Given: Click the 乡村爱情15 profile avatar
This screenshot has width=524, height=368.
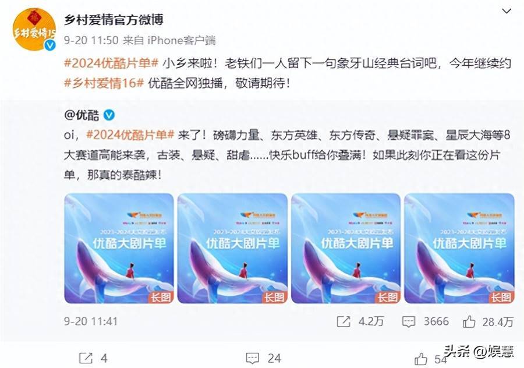Looking at the screenshot, I should (34, 30).
